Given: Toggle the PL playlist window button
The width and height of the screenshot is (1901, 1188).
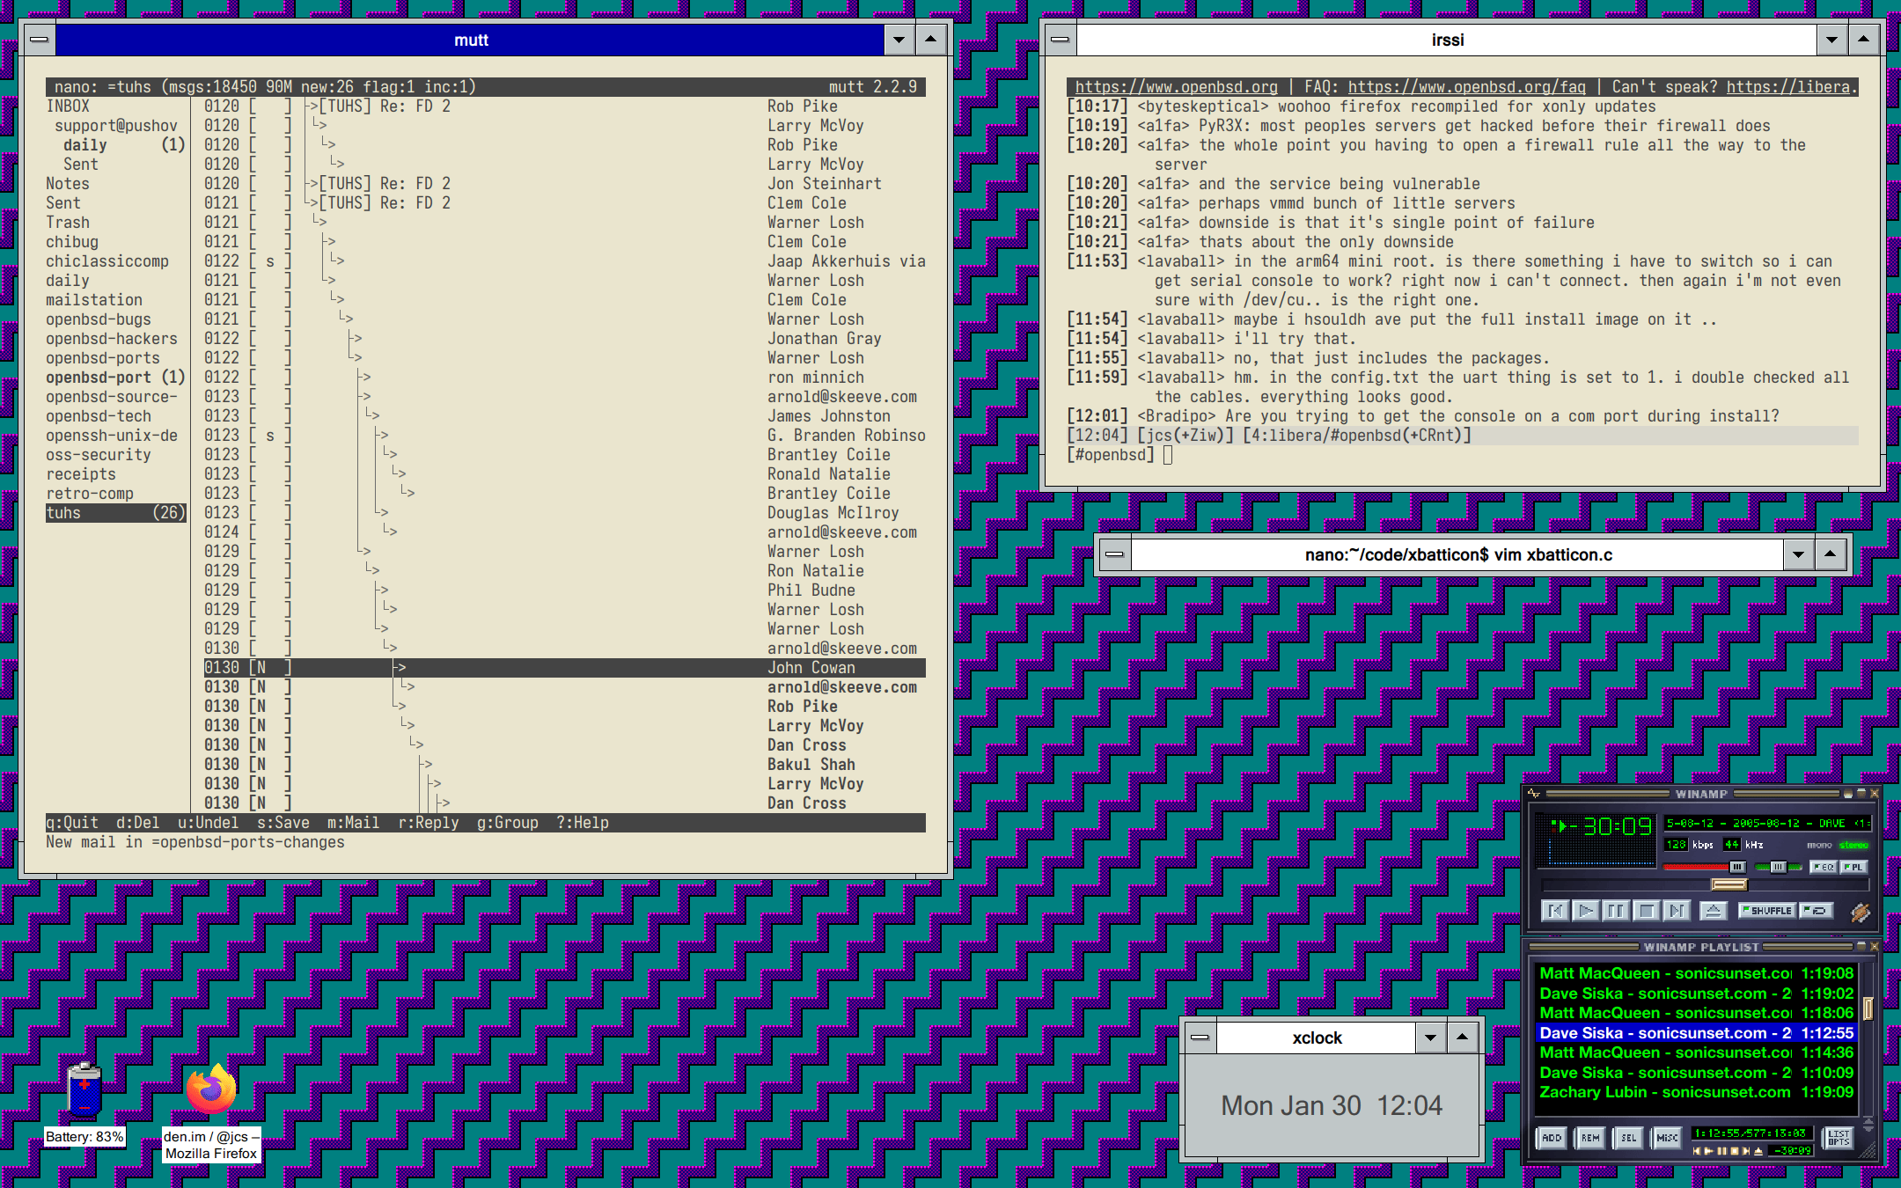Looking at the screenshot, I should pyautogui.click(x=1853, y=867).
